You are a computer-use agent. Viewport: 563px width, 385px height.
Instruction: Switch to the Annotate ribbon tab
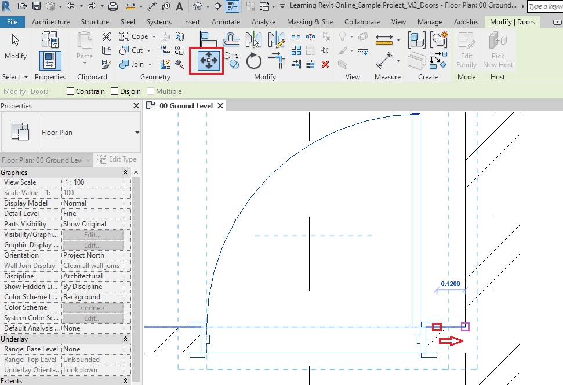point(226,22)
